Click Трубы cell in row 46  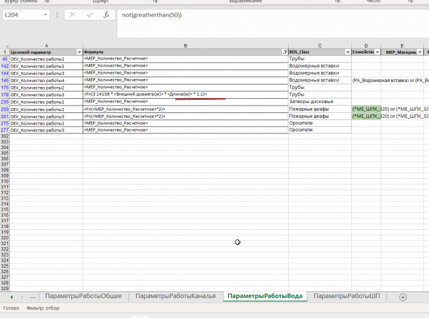320,59
